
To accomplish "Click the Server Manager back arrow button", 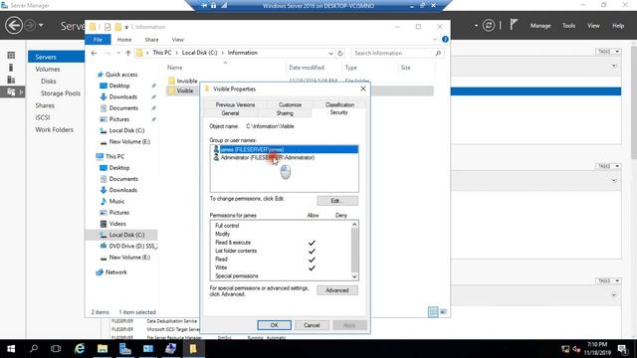I will click(x=13, y=25).
